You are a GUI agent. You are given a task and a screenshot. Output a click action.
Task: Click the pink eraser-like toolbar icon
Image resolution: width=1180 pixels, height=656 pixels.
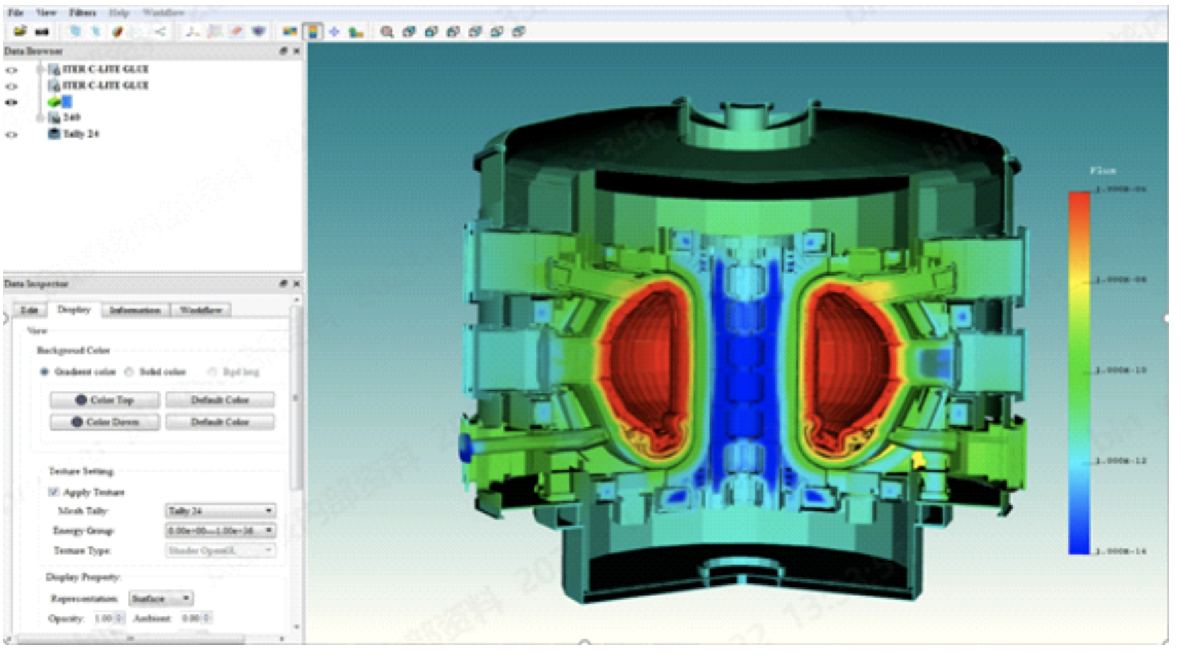click(x=237, y=31)
